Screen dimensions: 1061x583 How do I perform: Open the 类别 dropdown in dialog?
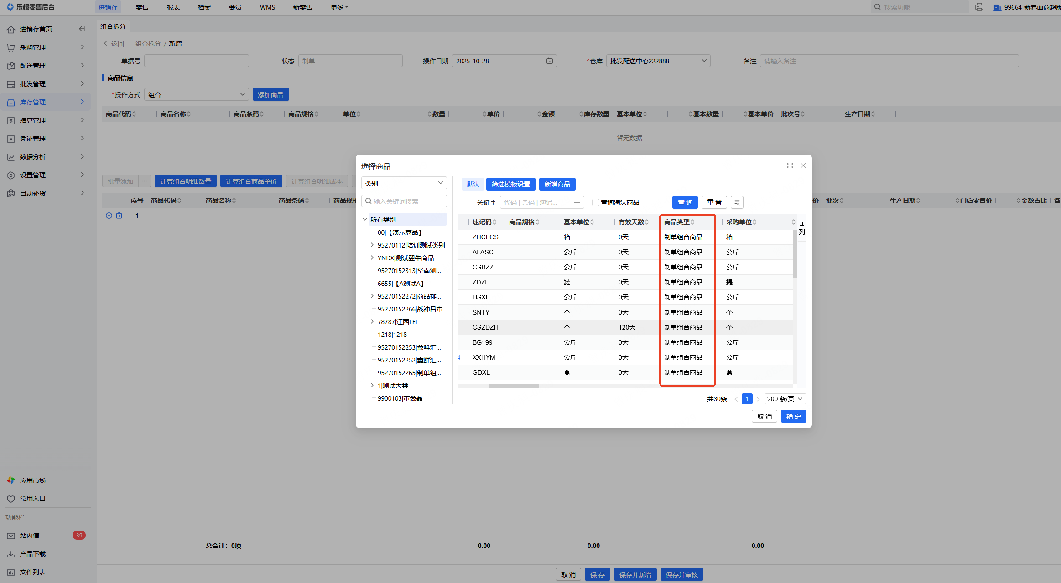[x=404, y=183]
